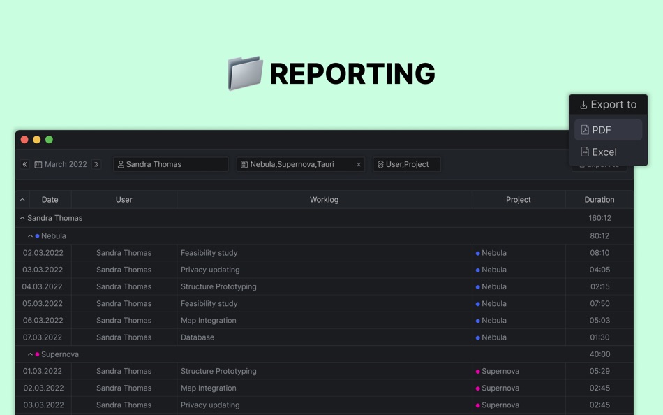
Task: Open the Nebula,Supernova,Tauri project filter
Action: (x=301, y=164)
